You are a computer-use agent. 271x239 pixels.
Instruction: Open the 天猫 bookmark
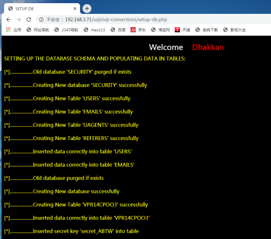click(183, 30)
